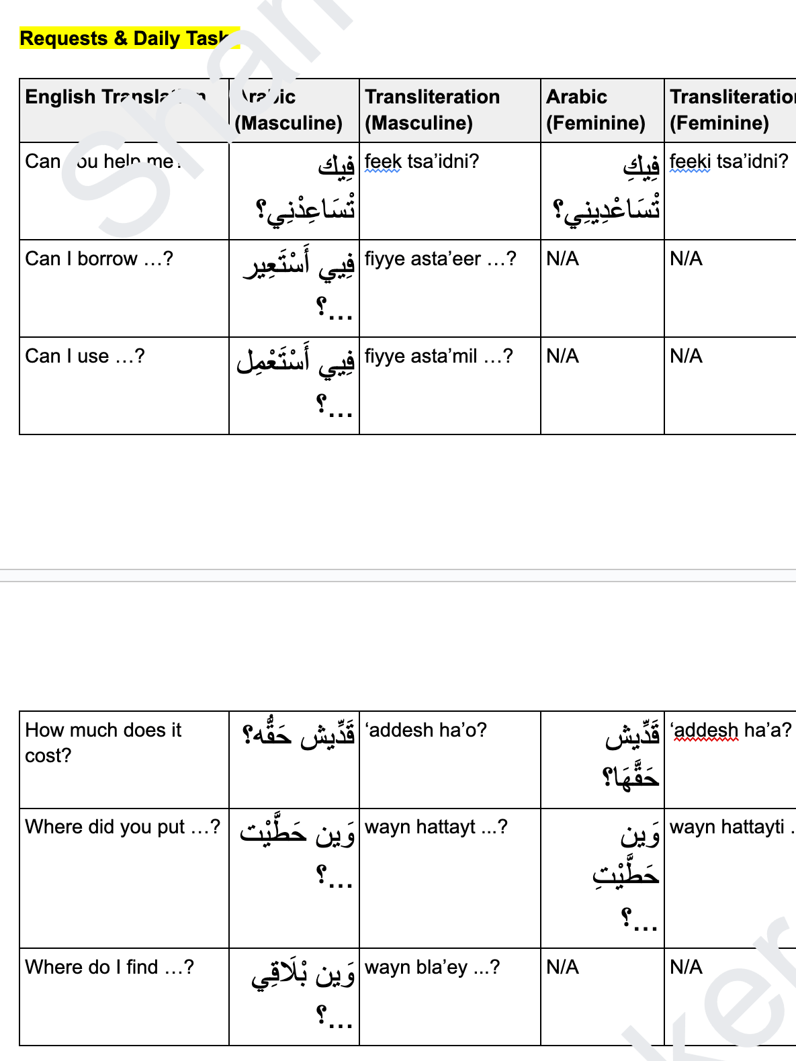796x1061 pixels.
Task: Click the "wayn bla'ey ...?" transliteration
Action: 432,967
